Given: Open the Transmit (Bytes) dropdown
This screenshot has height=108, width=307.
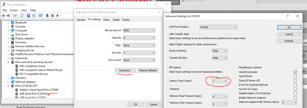Looking at the screenshot, I should coord(220,58).
